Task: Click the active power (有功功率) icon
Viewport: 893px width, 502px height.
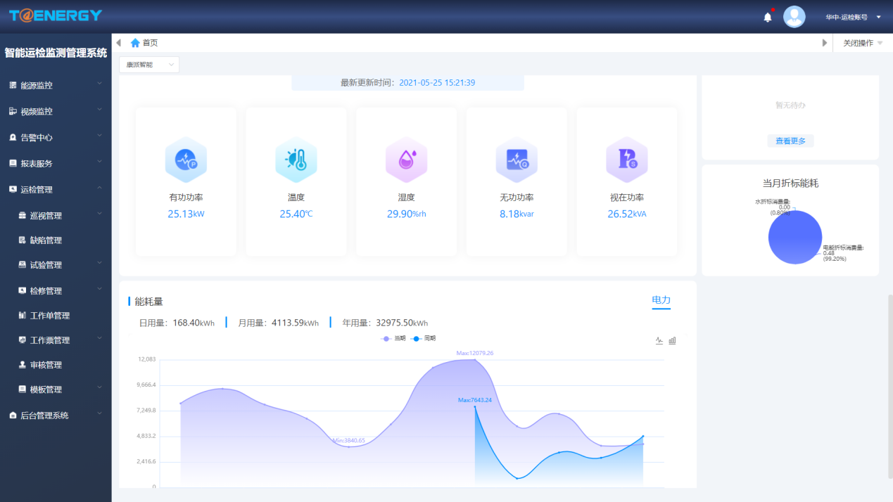Action: (186, 160)
